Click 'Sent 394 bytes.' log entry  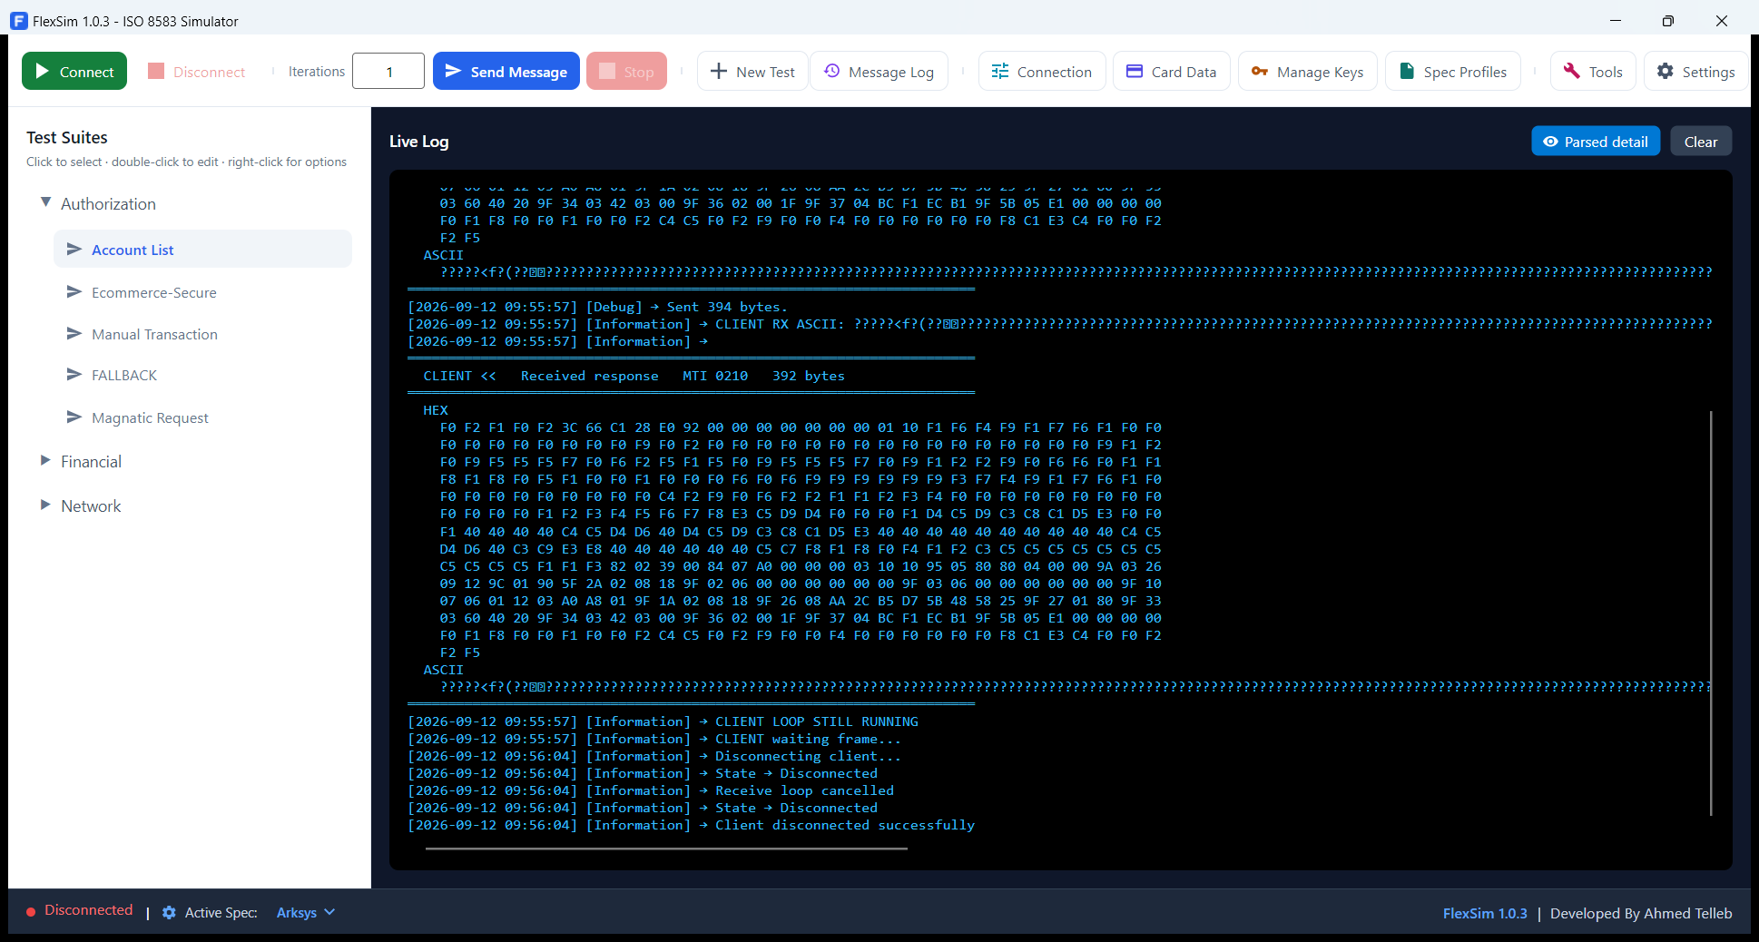tap(727, 307)
